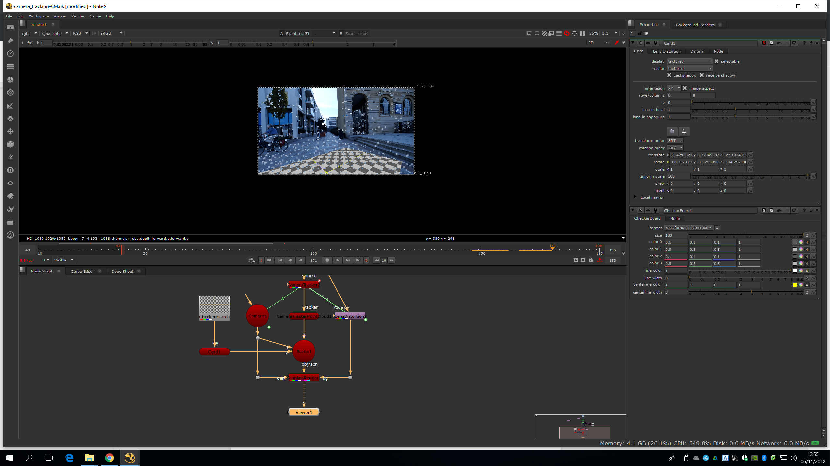Image resolution: width=830 pixels, height=466 pixels.
Task: Open the Render menu
Action: 78,16
